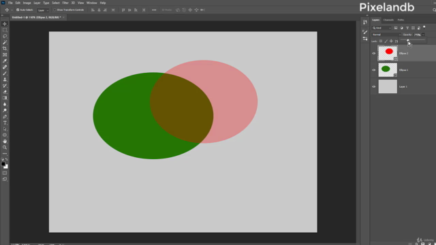This screenshot has height=245, width=436.
Task: Open Move tool preset picker arrow
Action: pos(12,10)
